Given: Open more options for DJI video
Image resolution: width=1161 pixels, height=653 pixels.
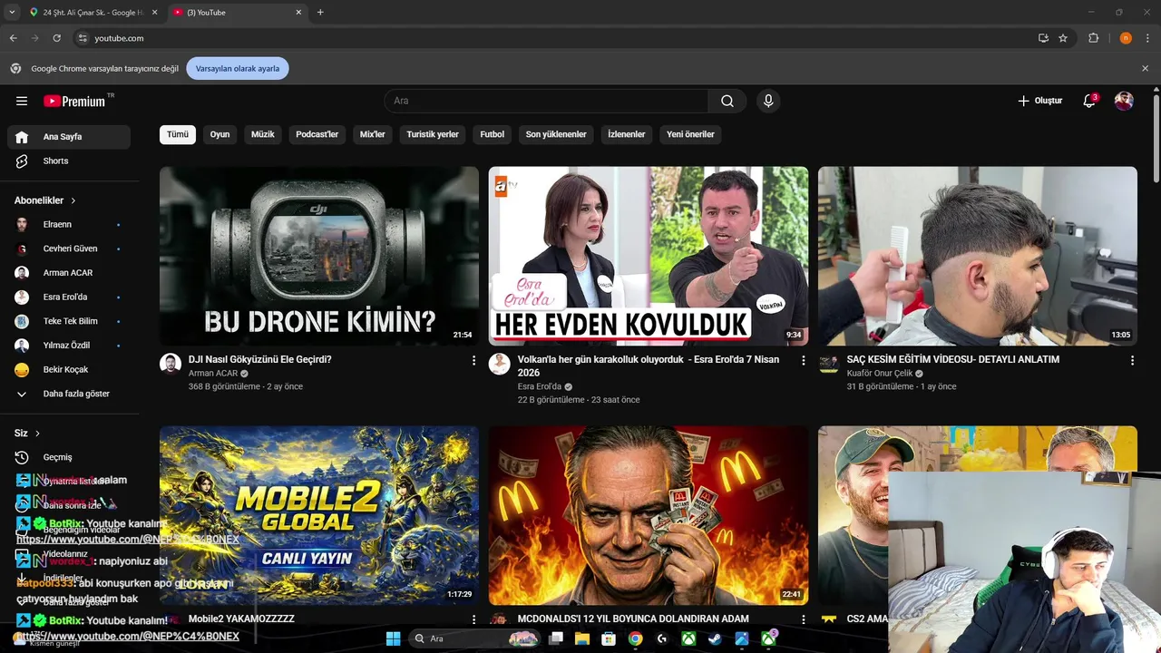Looking at the screenshot, I should 473,360.
